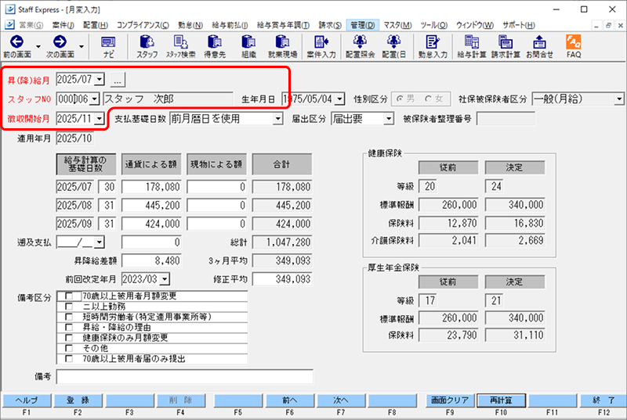Viewport: 627px width, 420px height.
Task: Open the 配置照会 toolbar icon
Action: 360,47
